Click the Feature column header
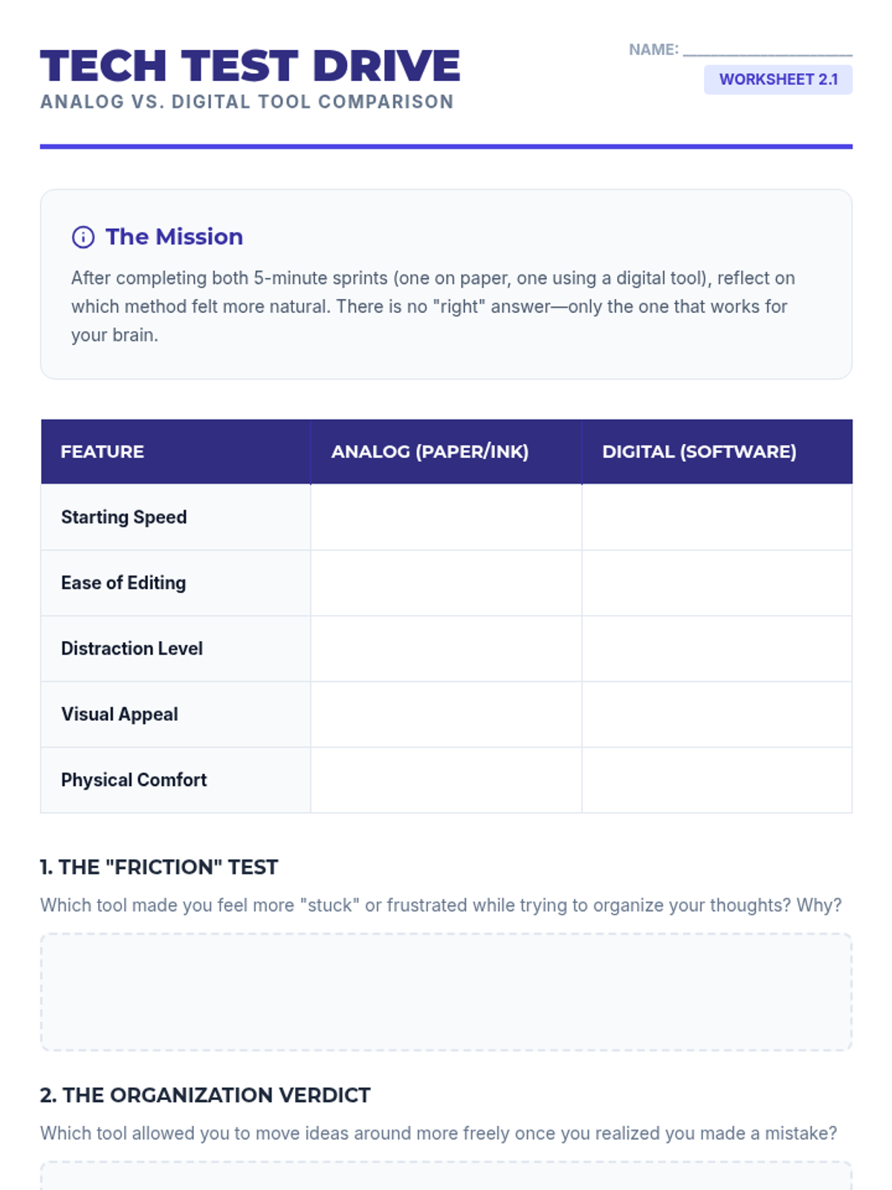 (x=103, y=451)
